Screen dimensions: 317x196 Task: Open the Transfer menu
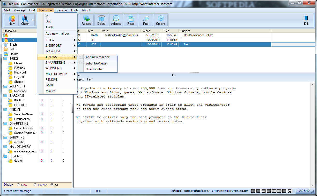tap(61, 10)
